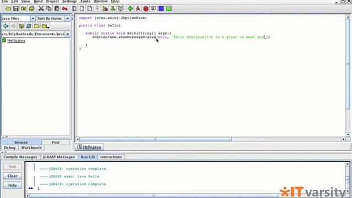Click the green window toolbar icon
The image size is (352, 198).
pyautogui.click(x=169, y=9)
